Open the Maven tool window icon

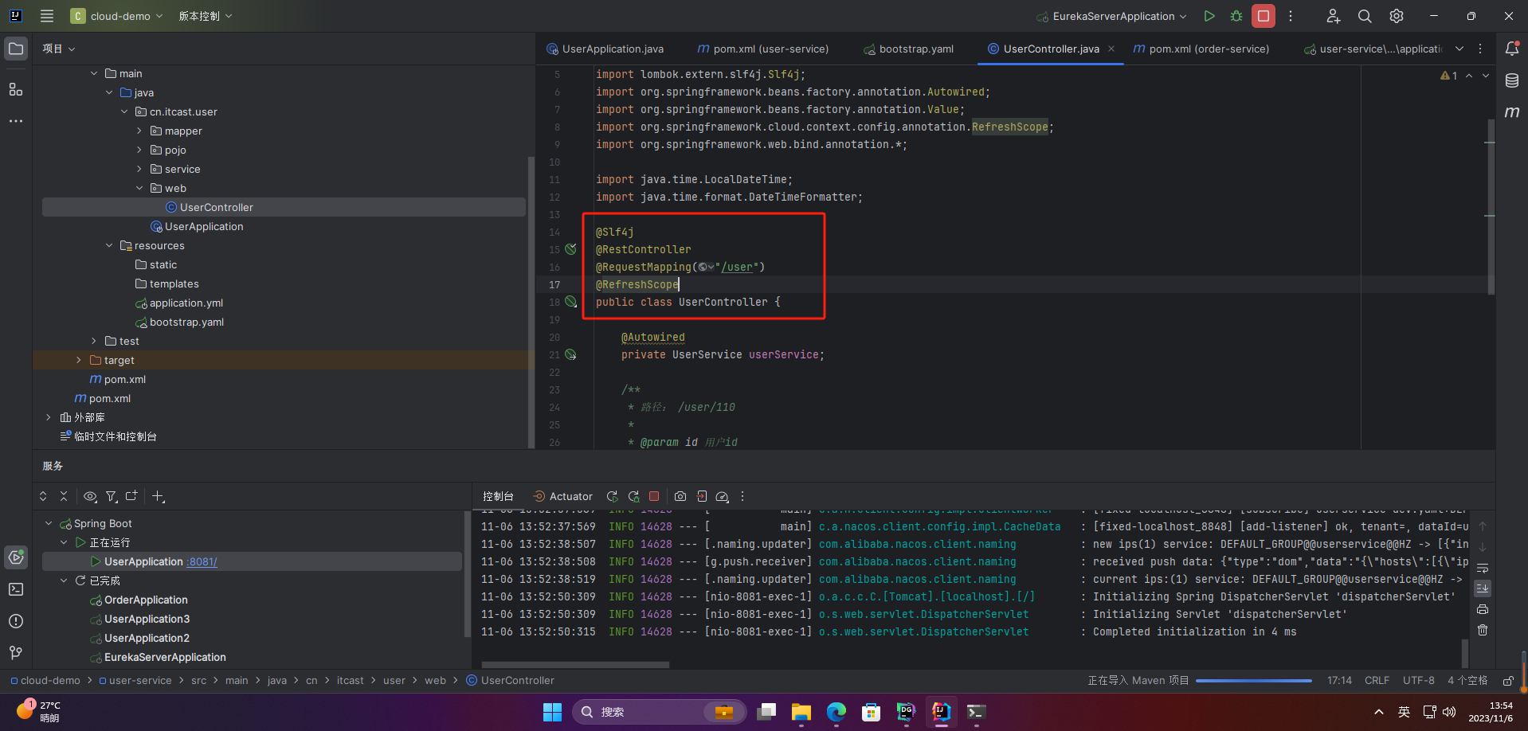click(x=1512, y=112)
